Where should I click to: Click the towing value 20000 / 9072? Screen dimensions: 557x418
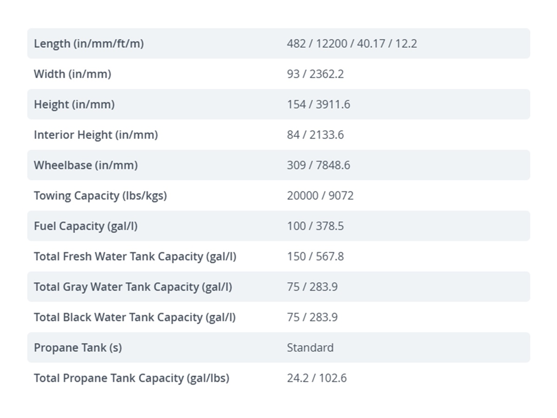click(x=320, y=196)
